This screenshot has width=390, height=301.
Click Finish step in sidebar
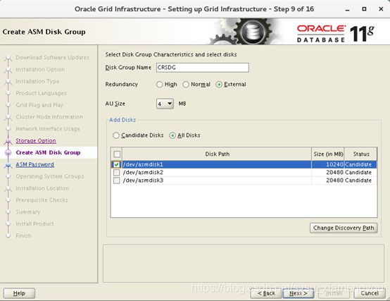[x=24, y=235]
